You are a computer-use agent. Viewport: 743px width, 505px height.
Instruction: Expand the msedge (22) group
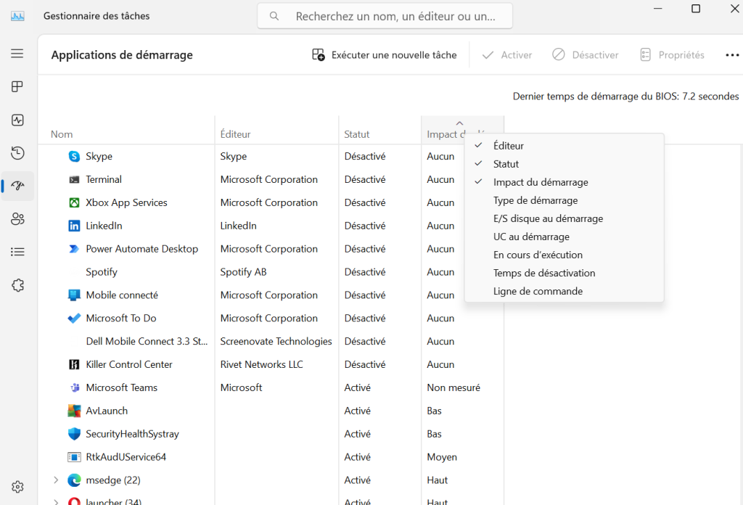click(56, 480)
